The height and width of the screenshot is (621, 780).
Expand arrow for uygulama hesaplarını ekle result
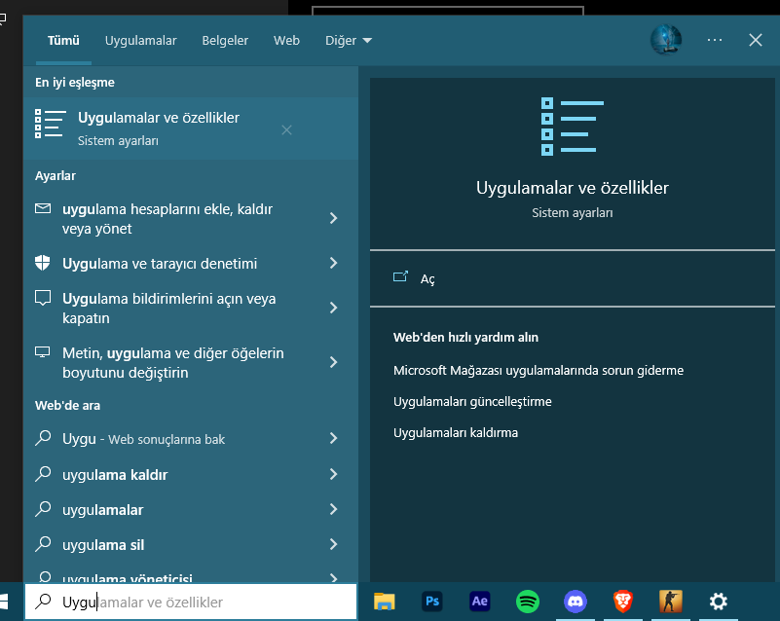[333, 218]
